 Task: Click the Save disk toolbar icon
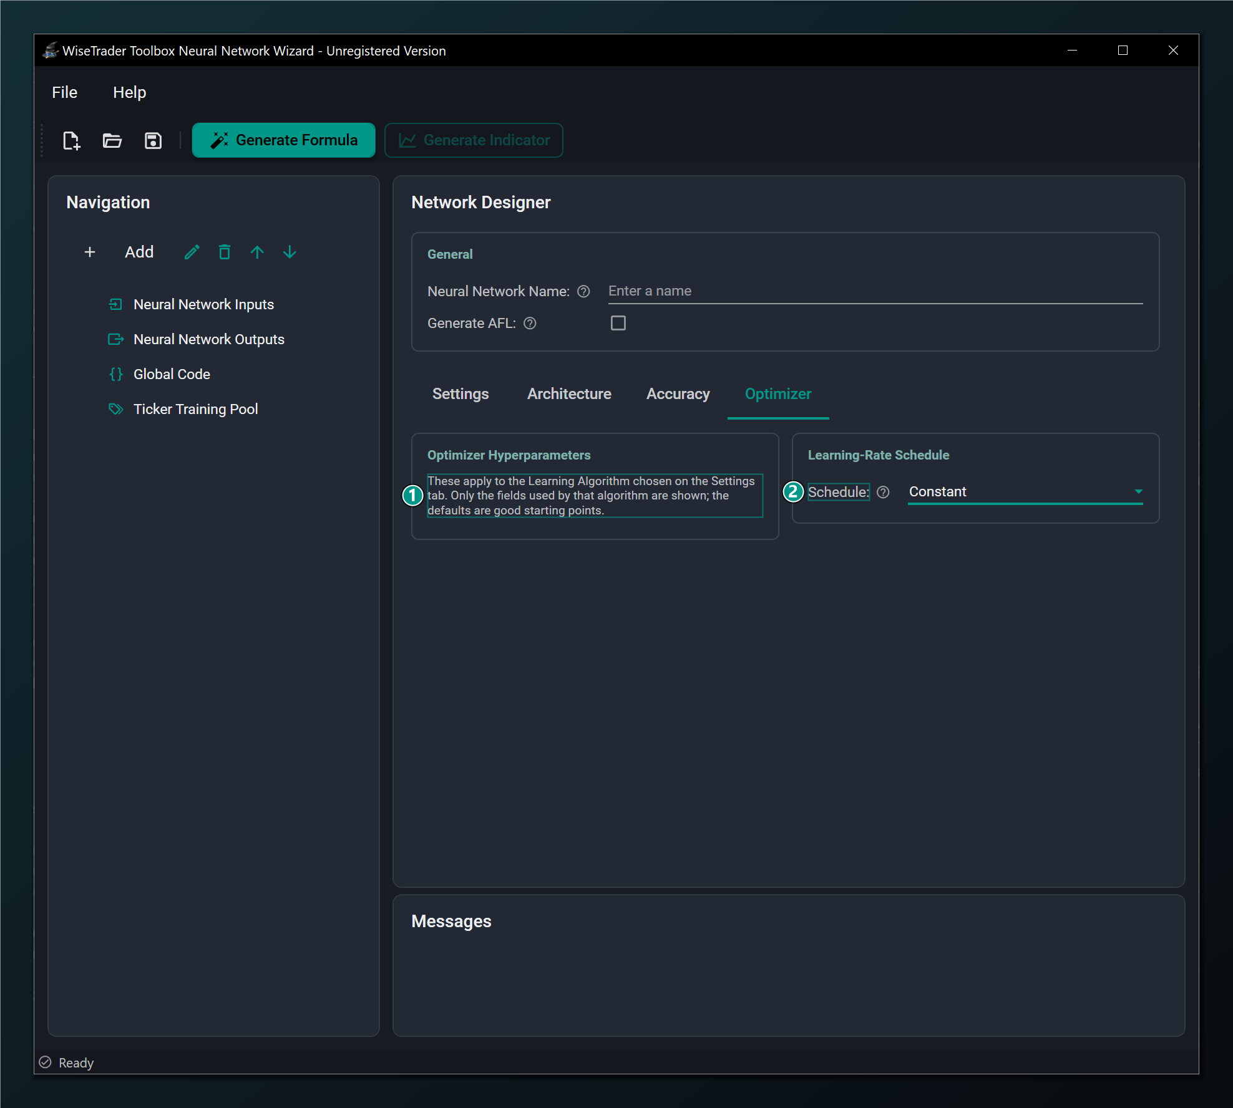click(153, 140)
